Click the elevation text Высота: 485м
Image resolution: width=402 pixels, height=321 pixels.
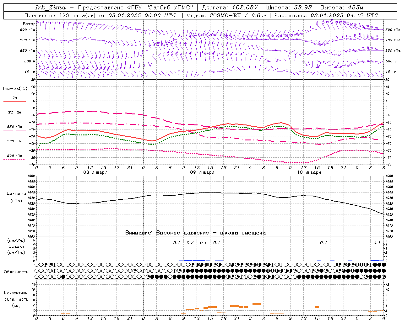tap(342, 8)
